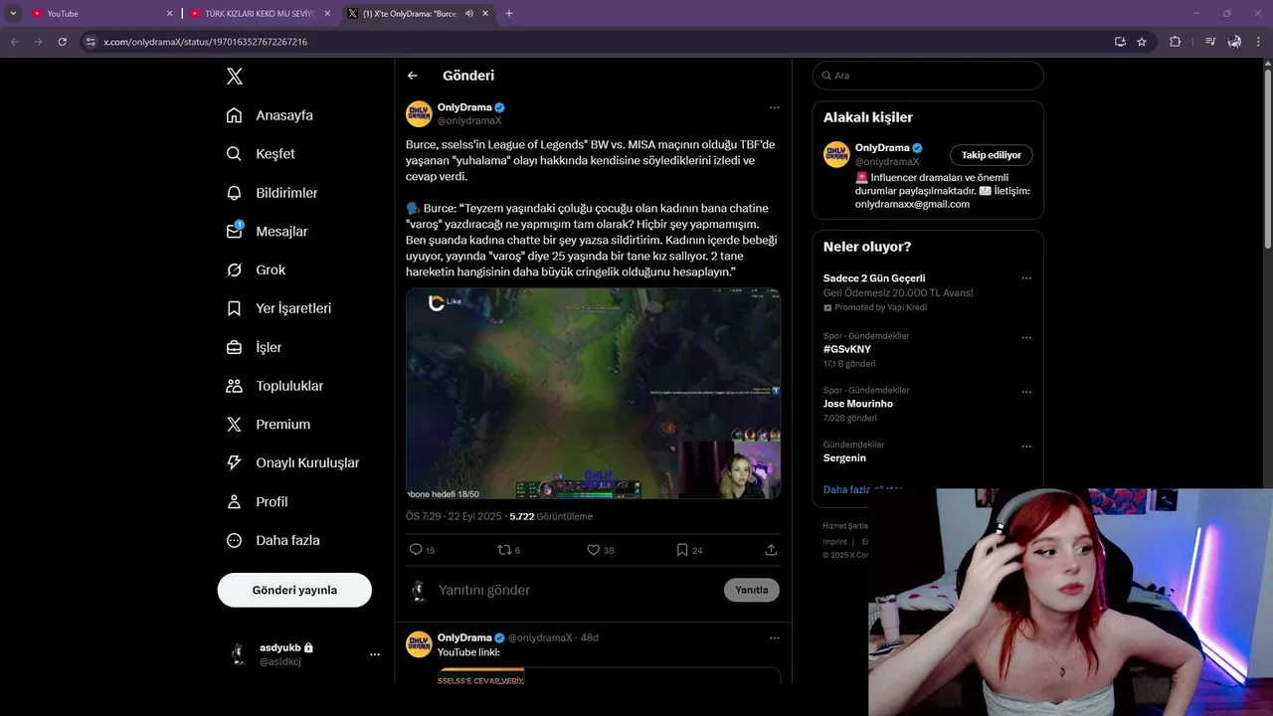Open media control icon in toolbar
This screenshot has width=1273, height=716.
[x=1209, y=42]
